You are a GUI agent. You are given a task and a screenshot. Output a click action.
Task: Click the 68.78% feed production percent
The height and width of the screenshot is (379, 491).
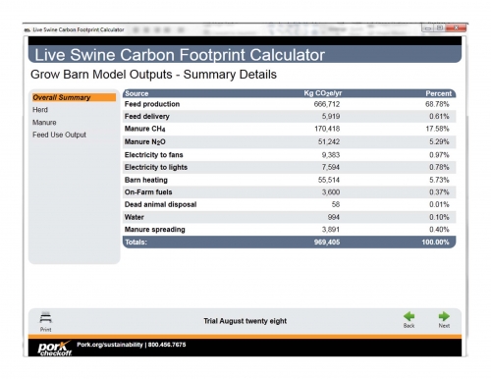[x=437, y=104]
